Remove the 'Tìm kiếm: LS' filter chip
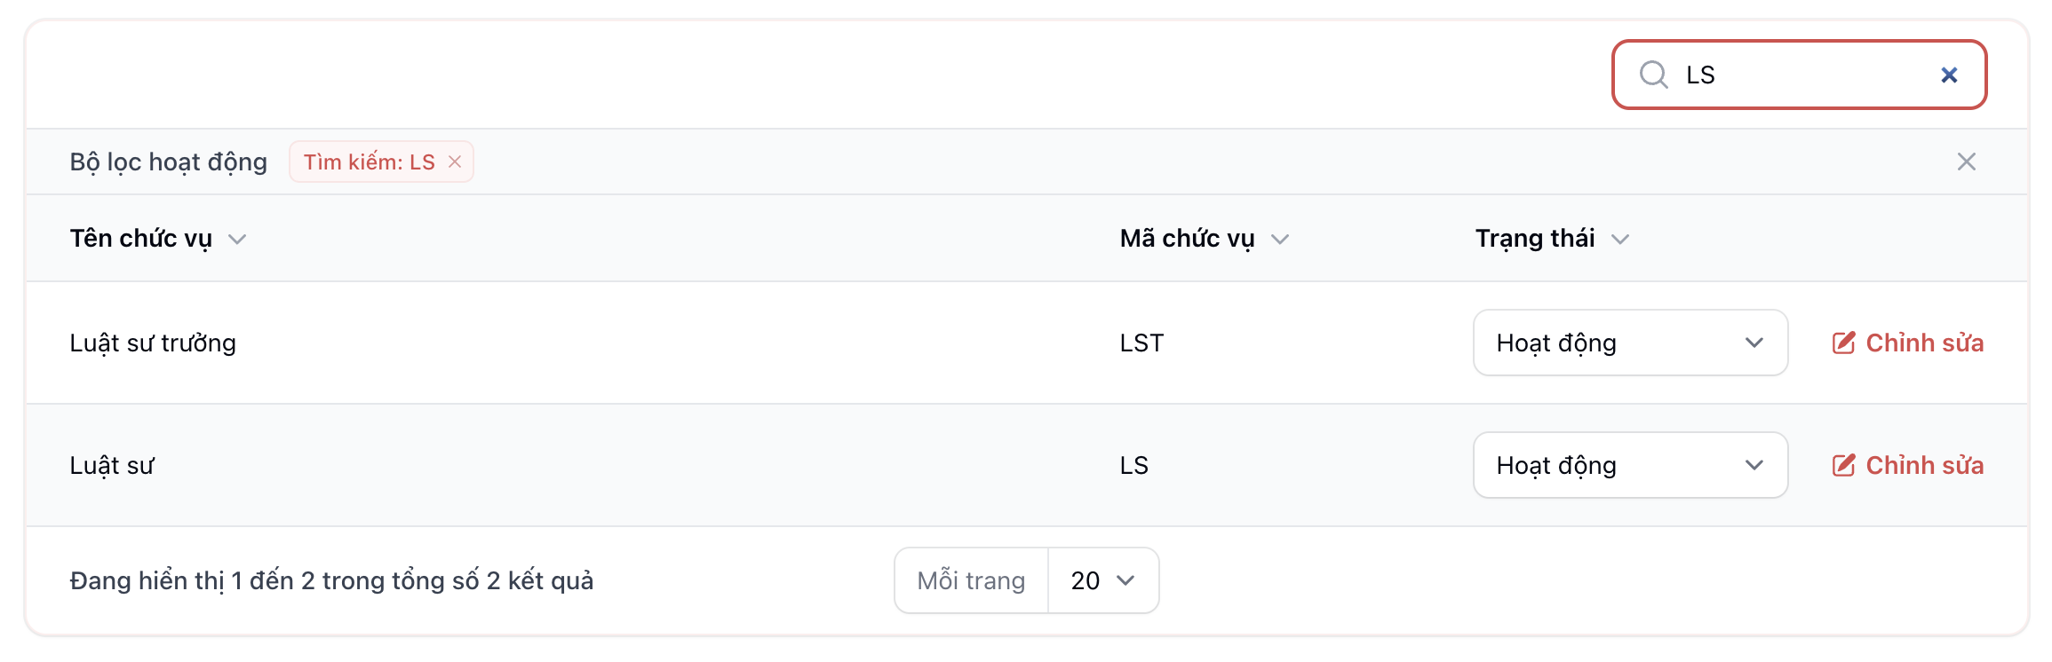 coord(455,162)
